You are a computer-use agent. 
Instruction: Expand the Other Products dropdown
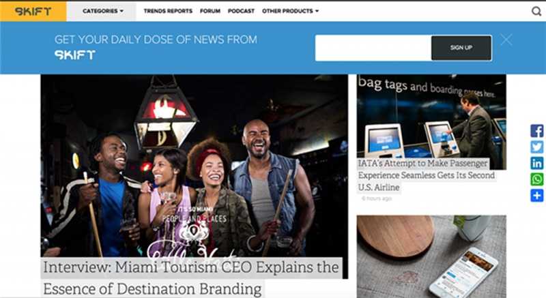coord(290,11)
